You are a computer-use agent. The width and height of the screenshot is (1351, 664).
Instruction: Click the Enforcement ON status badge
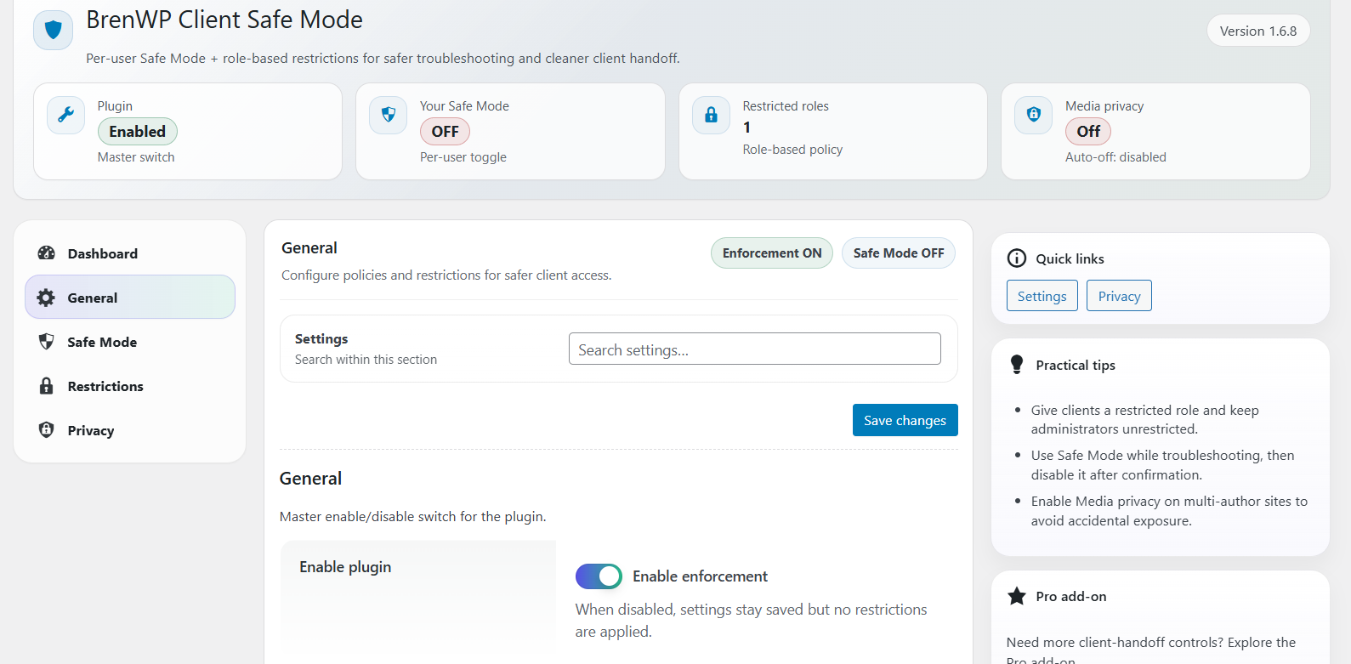(771, 253)
